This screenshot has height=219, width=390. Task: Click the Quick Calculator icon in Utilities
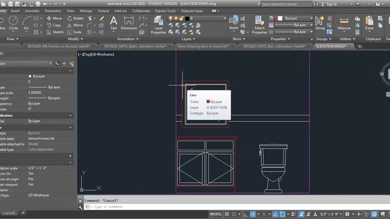point(358,32)
